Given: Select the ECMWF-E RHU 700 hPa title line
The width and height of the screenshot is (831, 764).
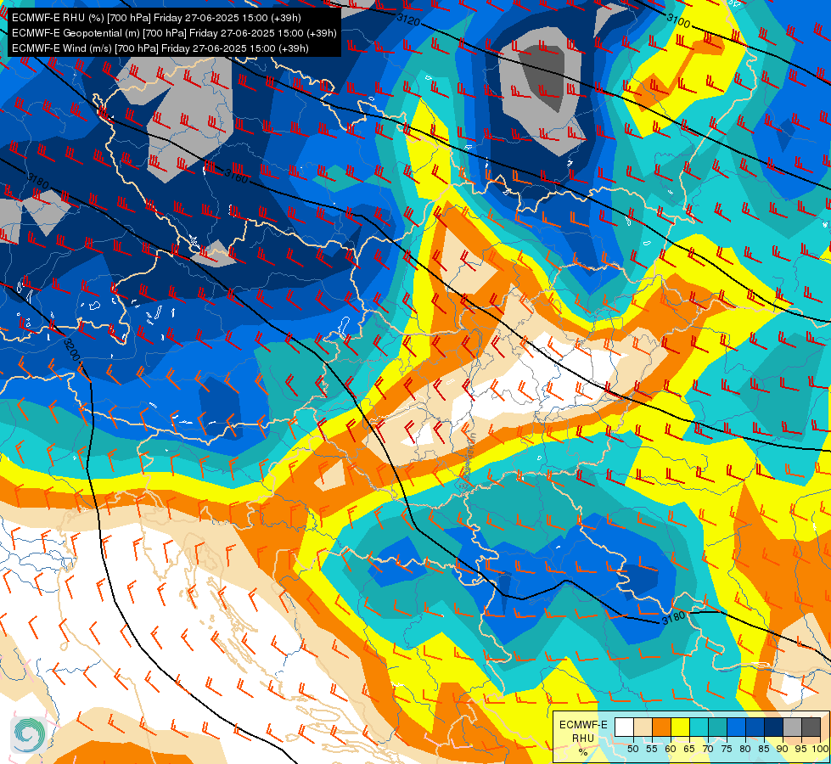Looking at the screenshot, I should [156, 18].
